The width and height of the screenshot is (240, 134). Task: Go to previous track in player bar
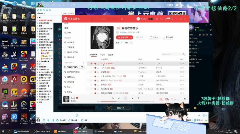(x=119, y=98)
